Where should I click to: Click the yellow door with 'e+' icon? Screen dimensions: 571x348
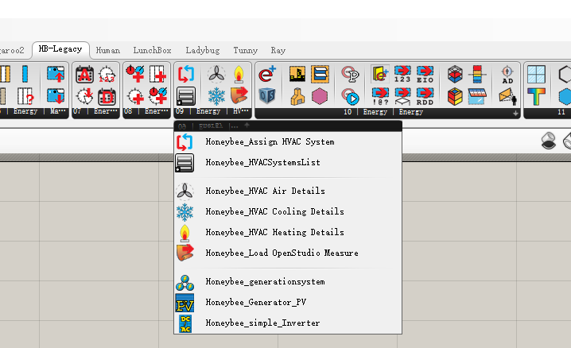point(380,75)
